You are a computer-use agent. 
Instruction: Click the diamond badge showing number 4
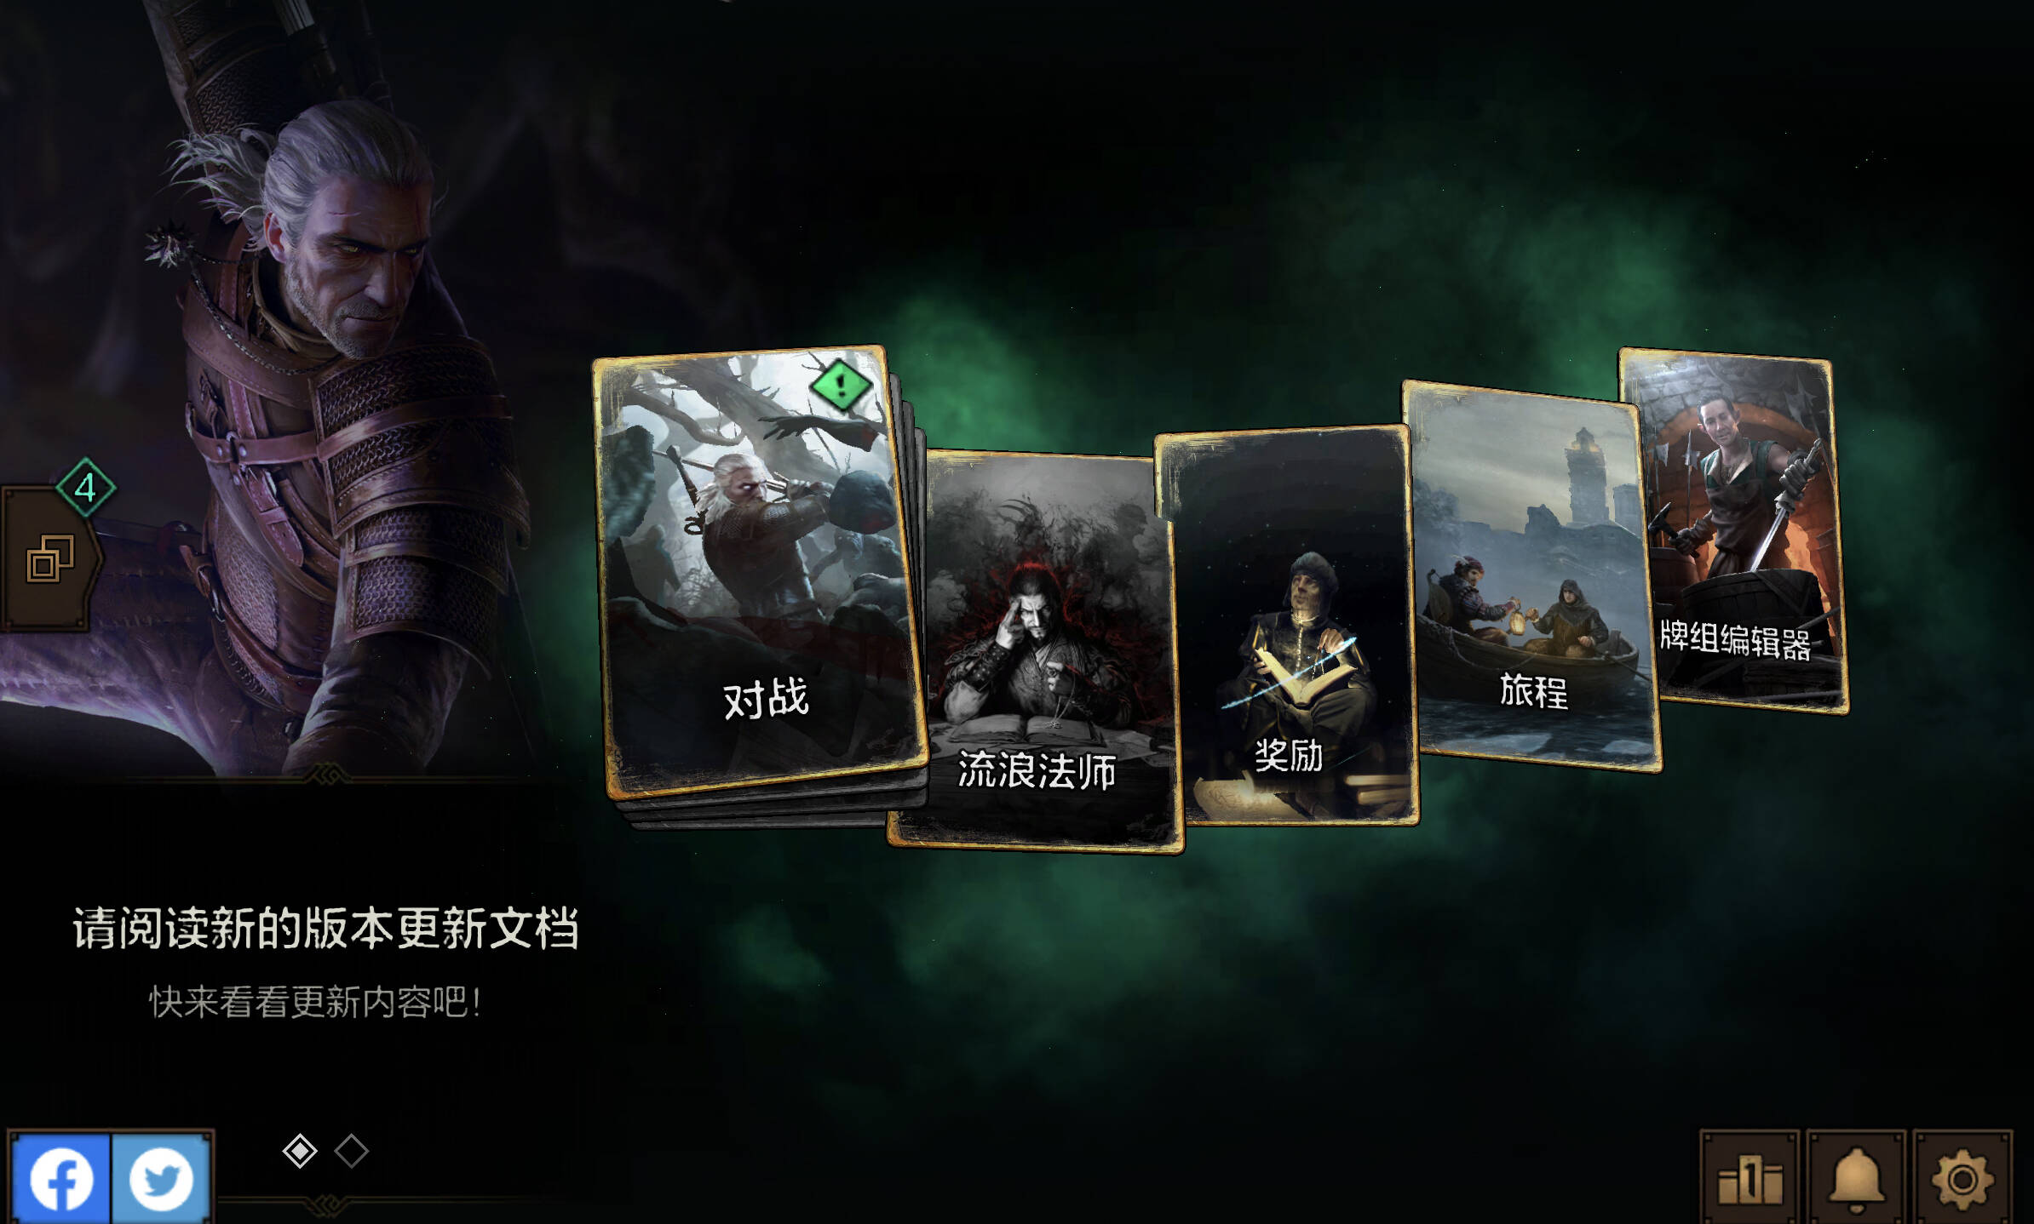point(85,488)
